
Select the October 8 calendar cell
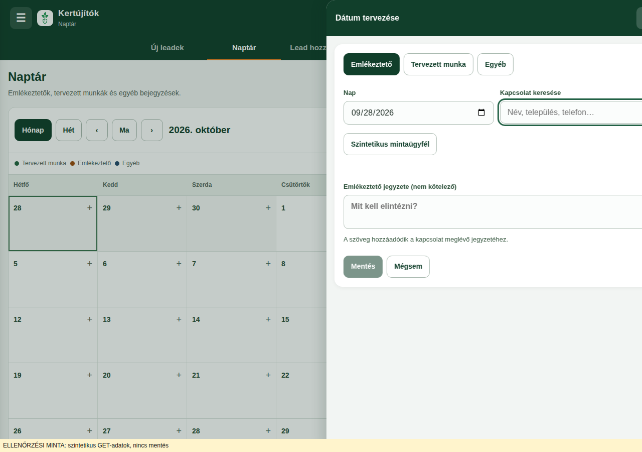301,279
